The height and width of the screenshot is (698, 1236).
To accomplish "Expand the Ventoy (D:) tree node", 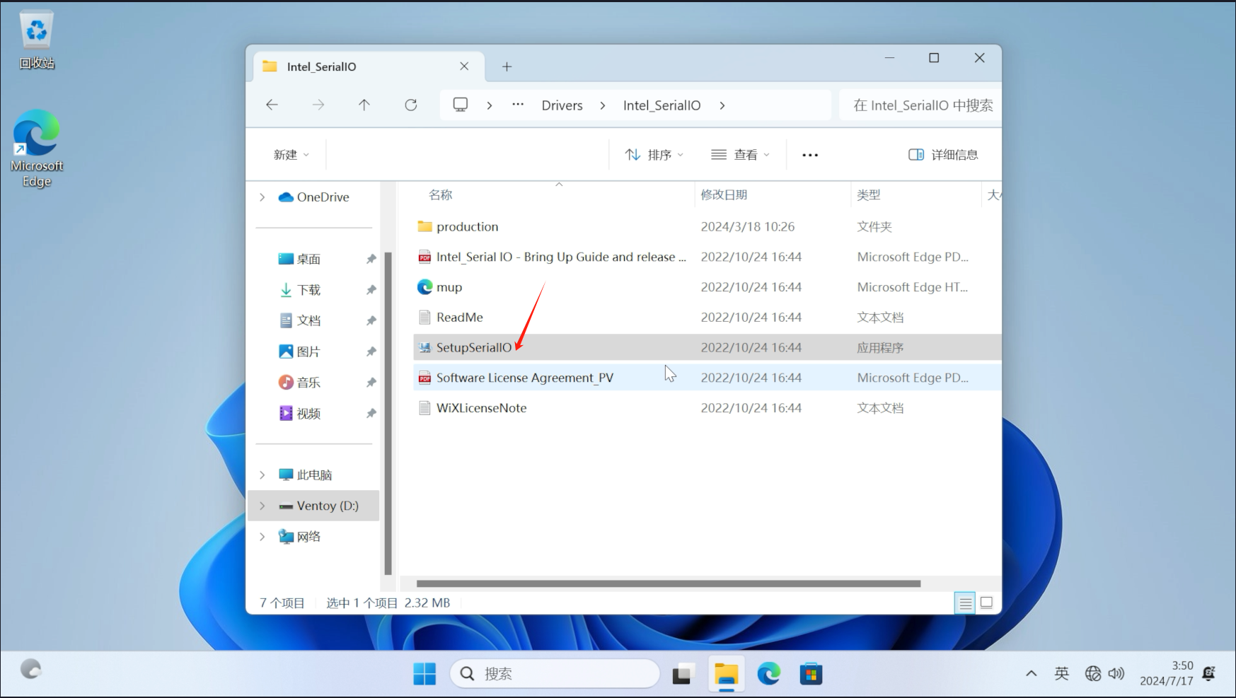I will pyautogui.click(x=262, y=506).
